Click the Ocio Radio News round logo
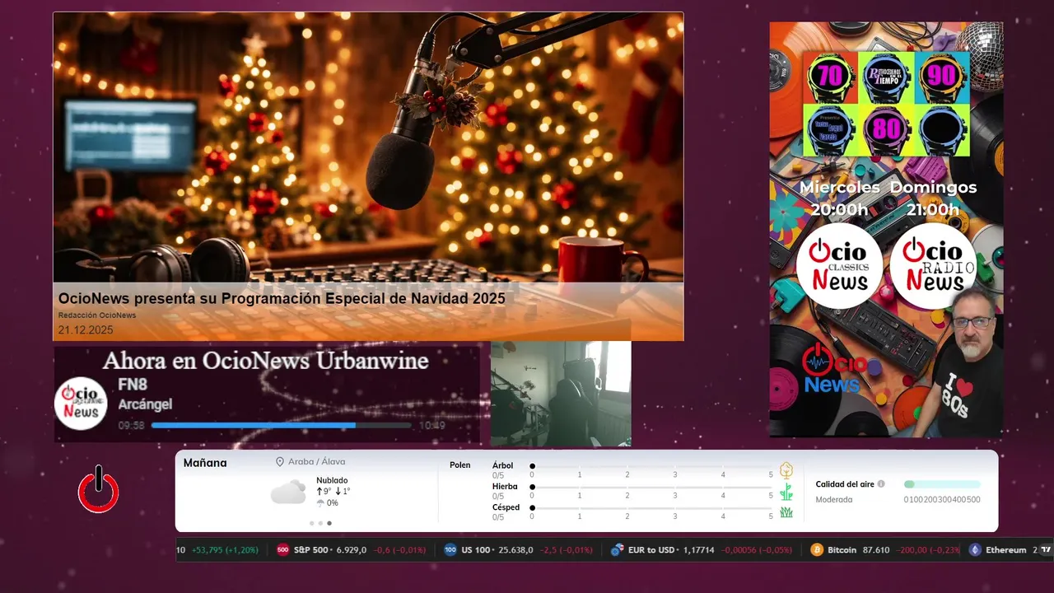 click(933, 266)
